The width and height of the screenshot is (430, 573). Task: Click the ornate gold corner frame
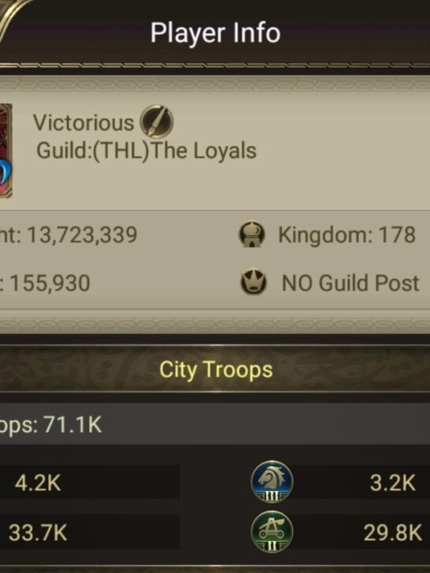[x=11, y=15]
